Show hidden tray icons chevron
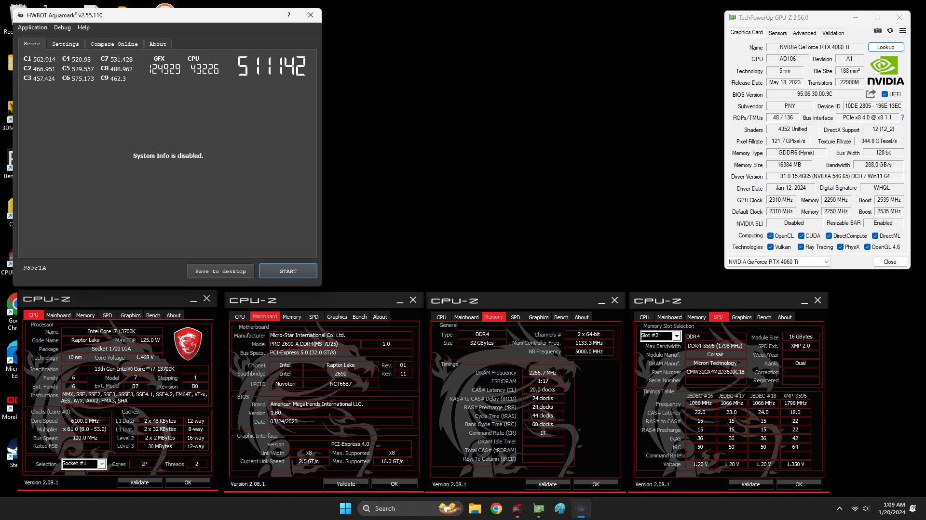Image resolution: width=926 pixels, height=520 pixels. pyautogui.click(x=840, y=508)
